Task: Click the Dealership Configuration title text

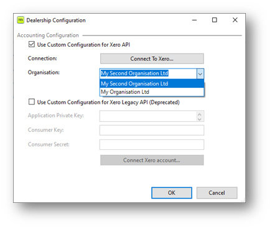Action: point(56,21)
